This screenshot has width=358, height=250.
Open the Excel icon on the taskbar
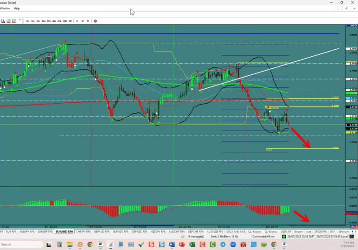[192, 244]
